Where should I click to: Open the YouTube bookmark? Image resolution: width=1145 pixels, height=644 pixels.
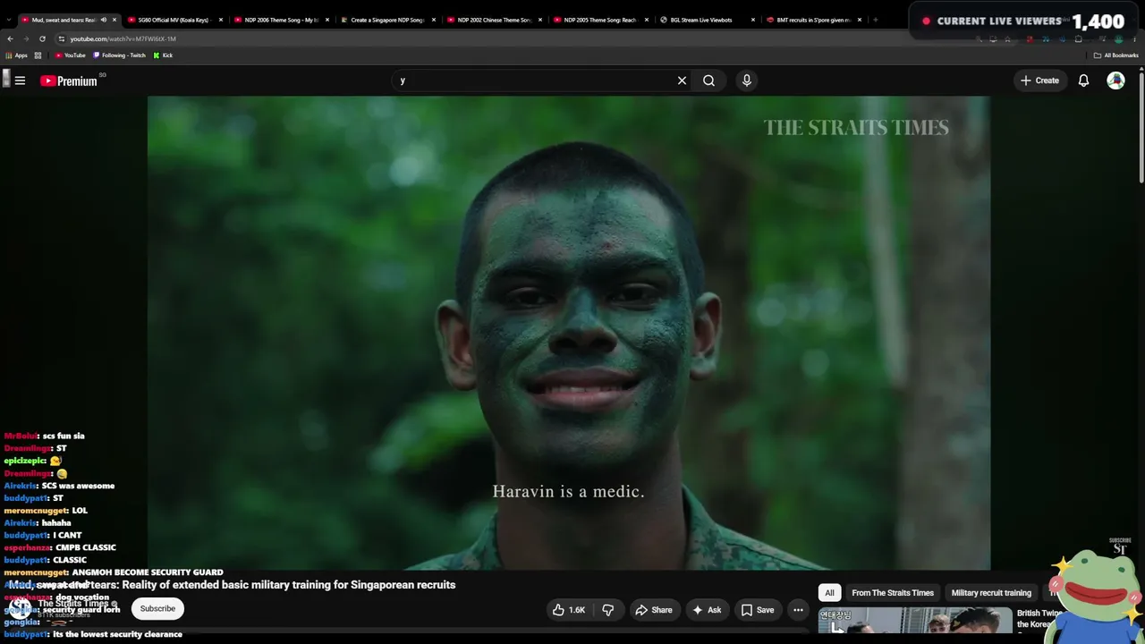coord(70,55)
